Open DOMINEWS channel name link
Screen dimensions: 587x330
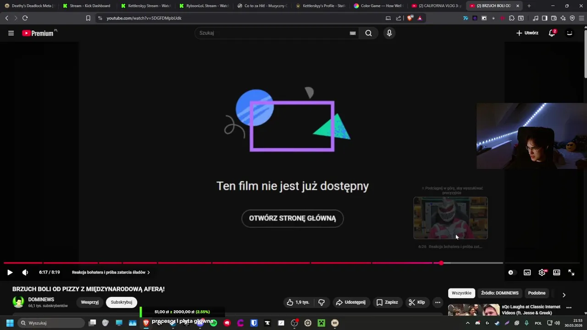tap(41, 299)
